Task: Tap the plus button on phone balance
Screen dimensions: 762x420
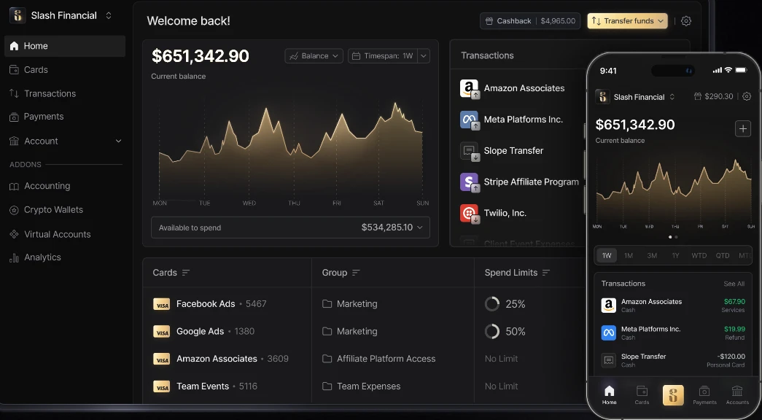Action: pos(742,129)
